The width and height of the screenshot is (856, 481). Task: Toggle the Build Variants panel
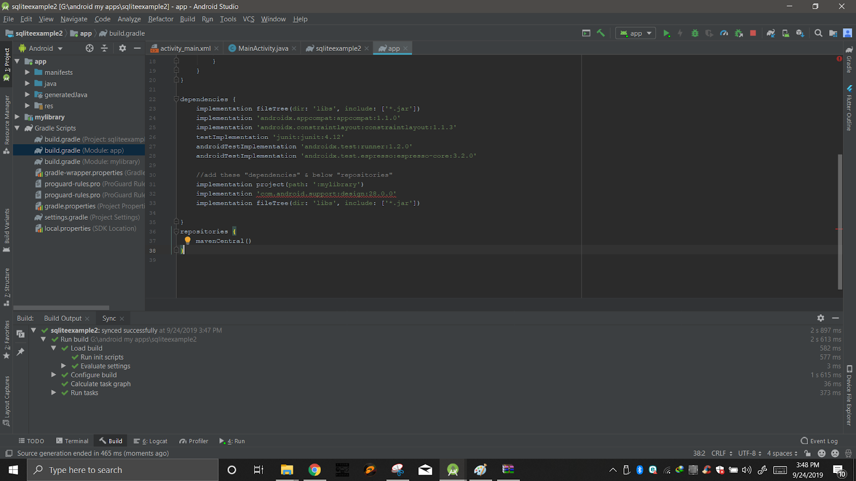point(7,224)
